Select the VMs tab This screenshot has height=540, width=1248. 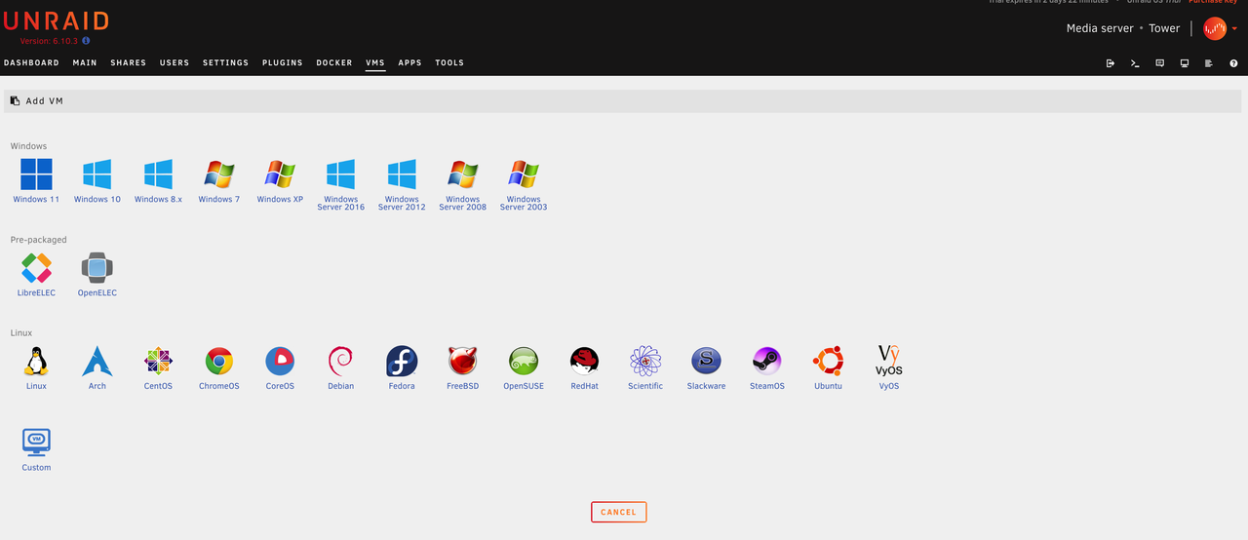(x=375, y=63)
